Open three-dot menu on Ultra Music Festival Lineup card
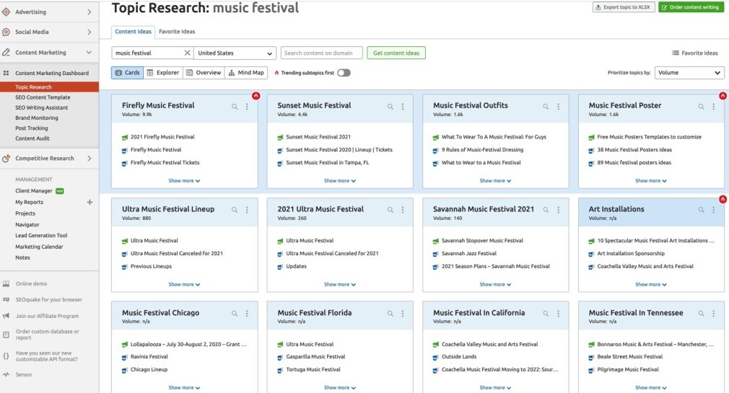The image size is (729, 393). click(247, 210)
